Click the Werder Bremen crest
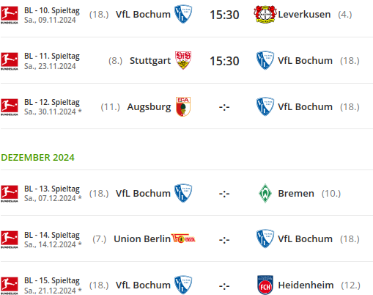Image resolution: width=373 pixels, height=295 pixels. pos(265,193)
